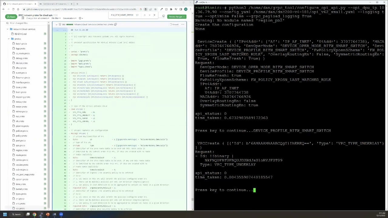Open interface.proto in file tree
This screenshot has height=218, width=388.
[x=22, y=82]
